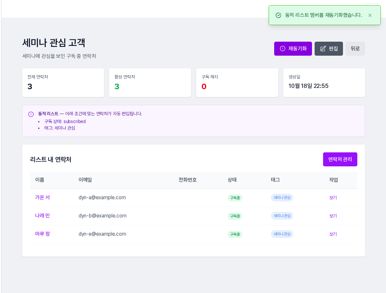
Task: Click email dyn-b@example.com
Action: click(102, 216)
